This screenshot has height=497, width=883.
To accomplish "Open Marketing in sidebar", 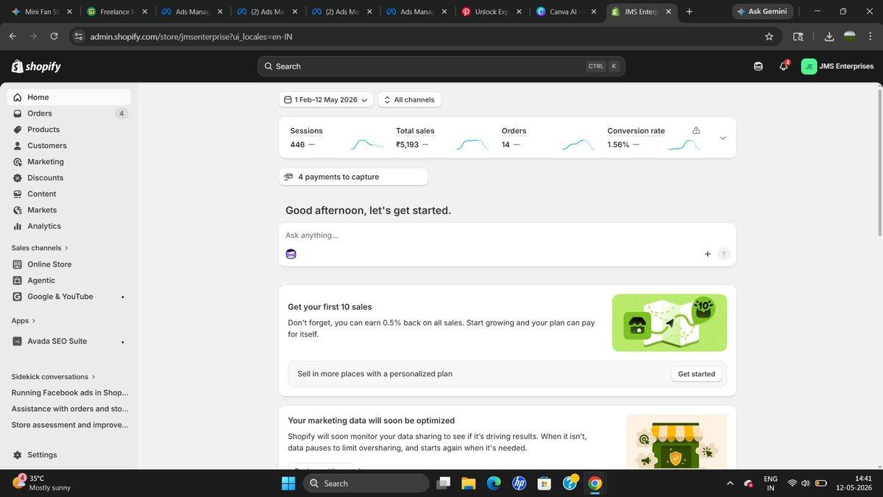I will (x=69, y=162).
